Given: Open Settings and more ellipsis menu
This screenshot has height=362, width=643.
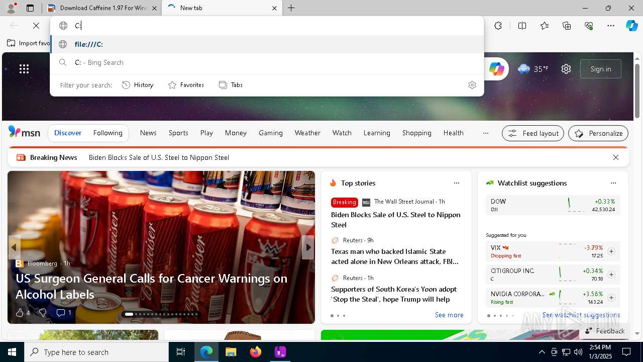Looking at the screenshot, I should coord(611,26).
